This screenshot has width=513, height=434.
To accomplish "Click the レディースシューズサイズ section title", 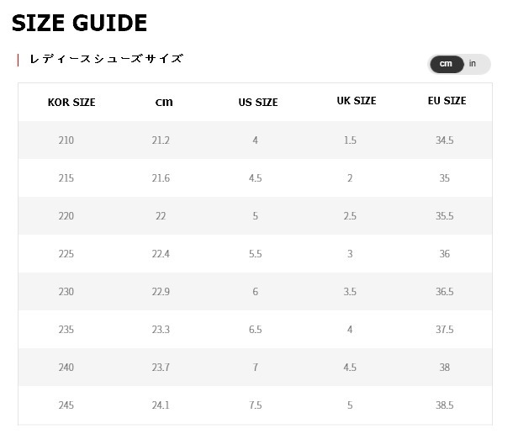I will click(x=106, y=59).
